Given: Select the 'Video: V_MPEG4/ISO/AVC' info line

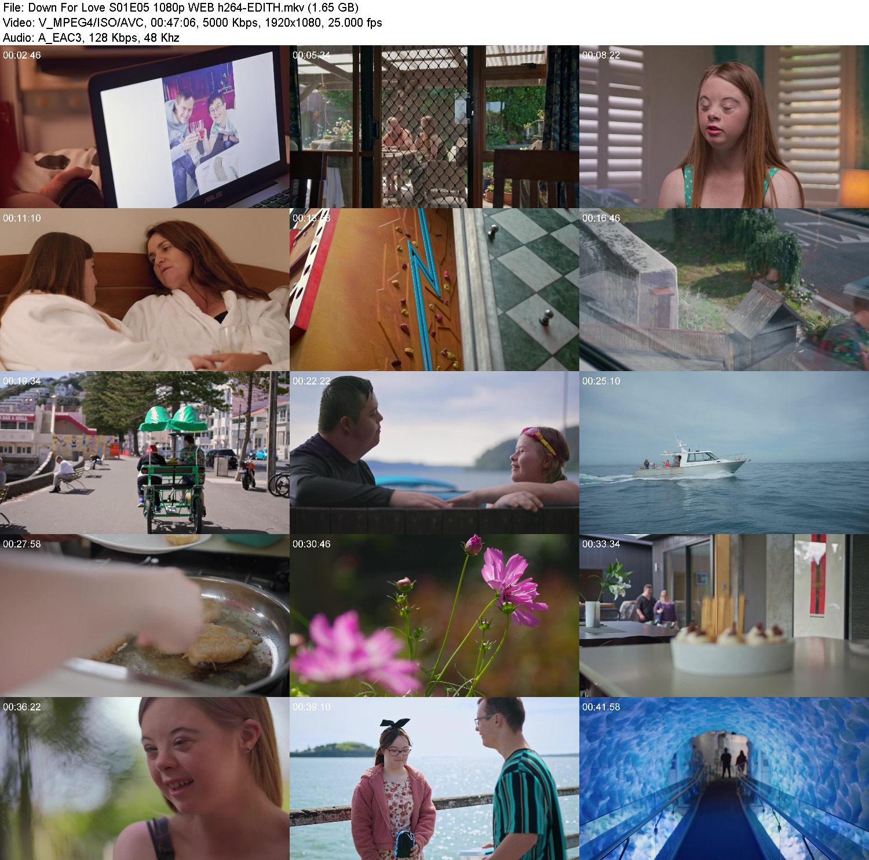Looking at the screenshot, I should (192, 23).
